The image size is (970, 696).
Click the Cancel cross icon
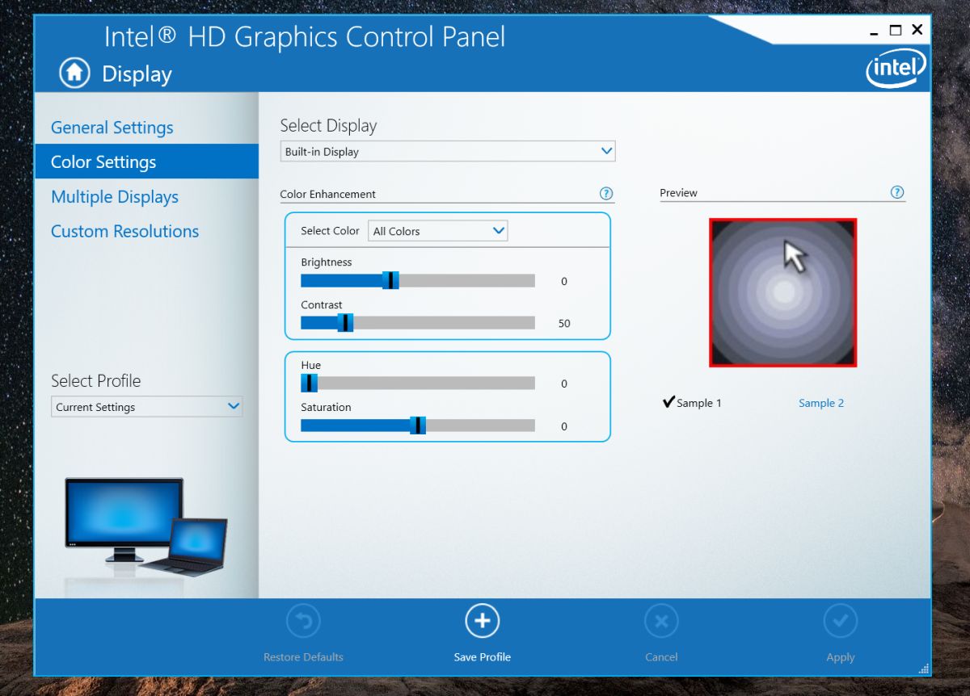coord(661,620)
